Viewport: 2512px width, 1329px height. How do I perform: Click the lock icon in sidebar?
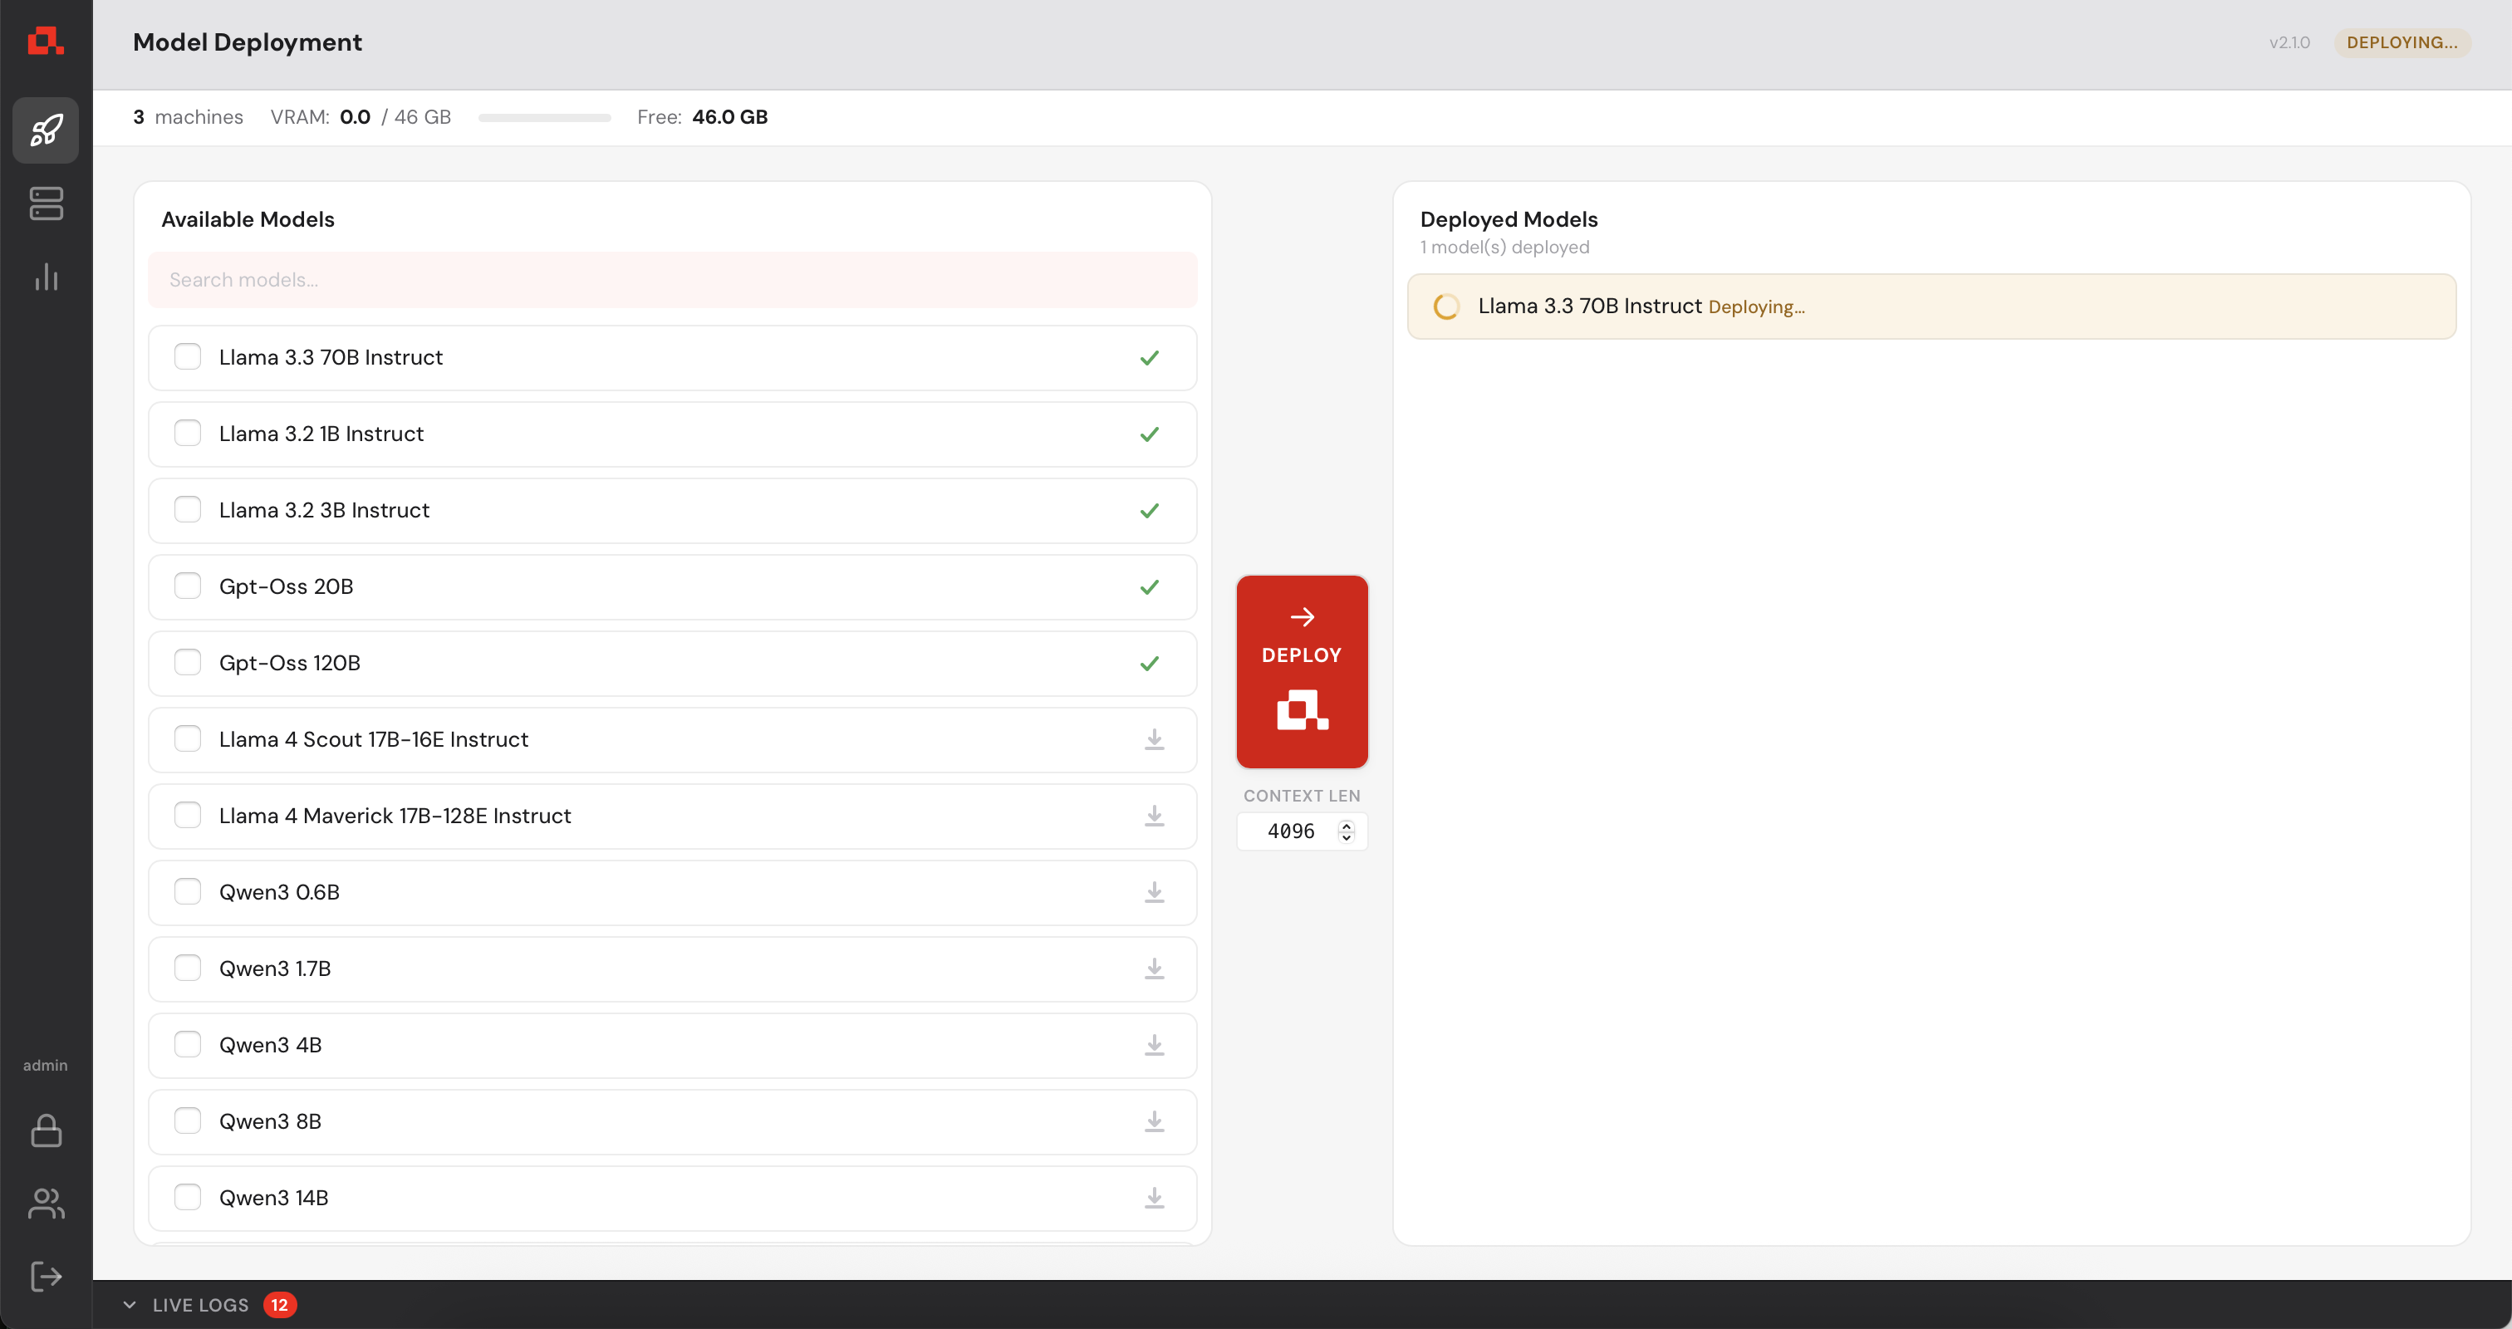tap(46, 1130)
